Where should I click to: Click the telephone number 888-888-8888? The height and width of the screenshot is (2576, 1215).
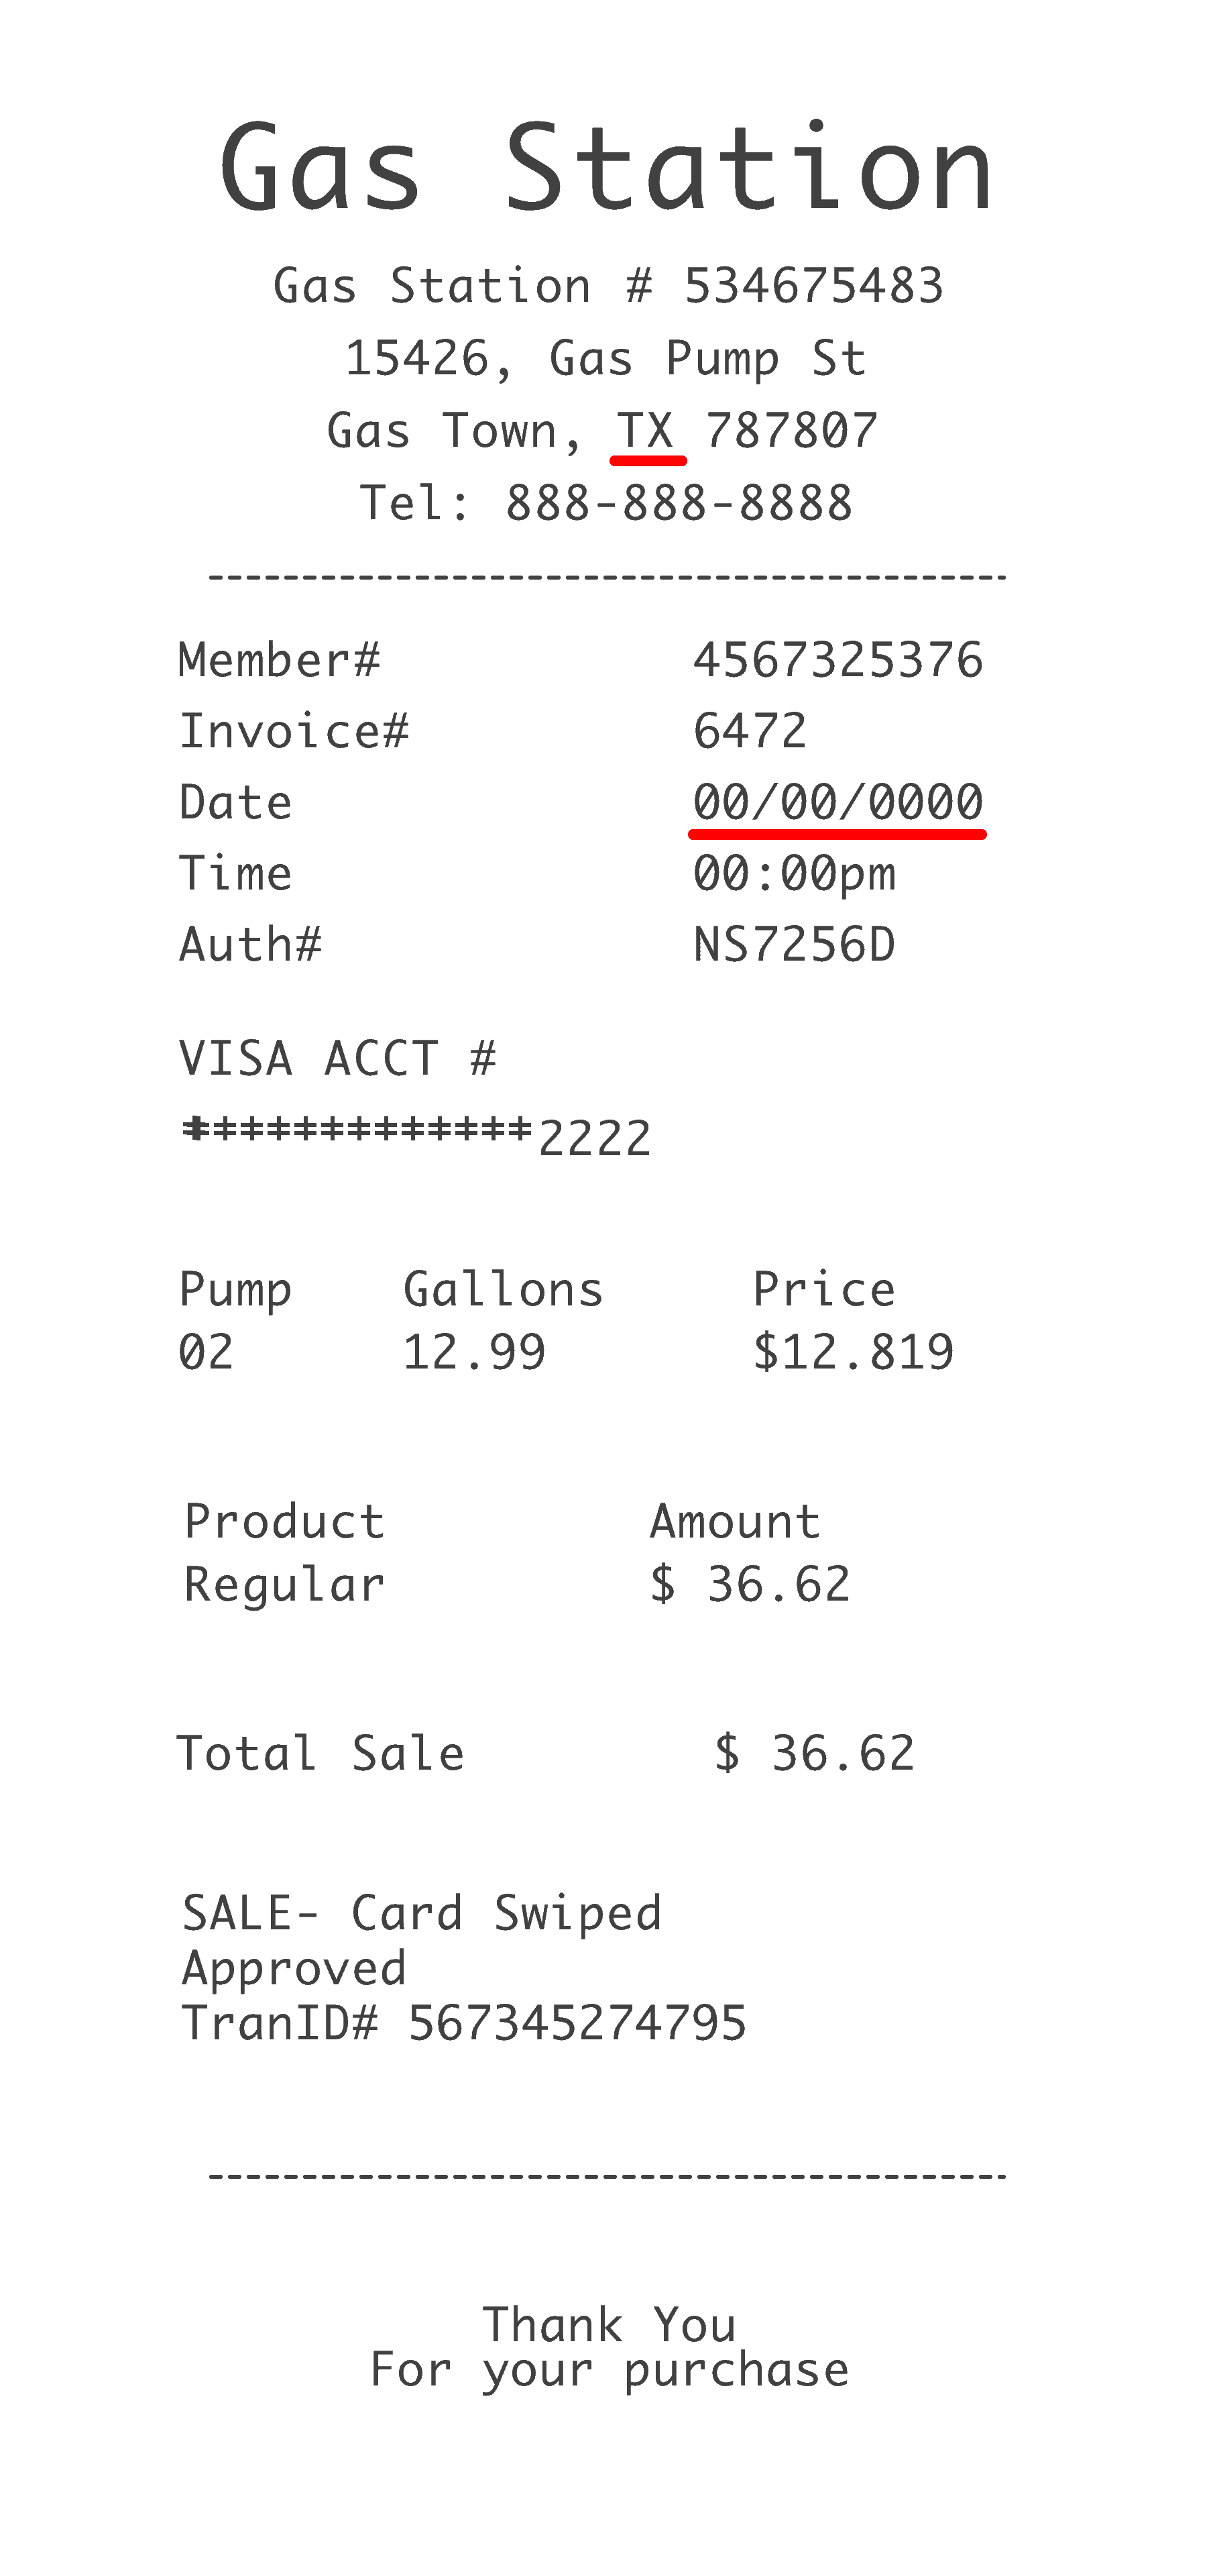[x=679, y=503]
